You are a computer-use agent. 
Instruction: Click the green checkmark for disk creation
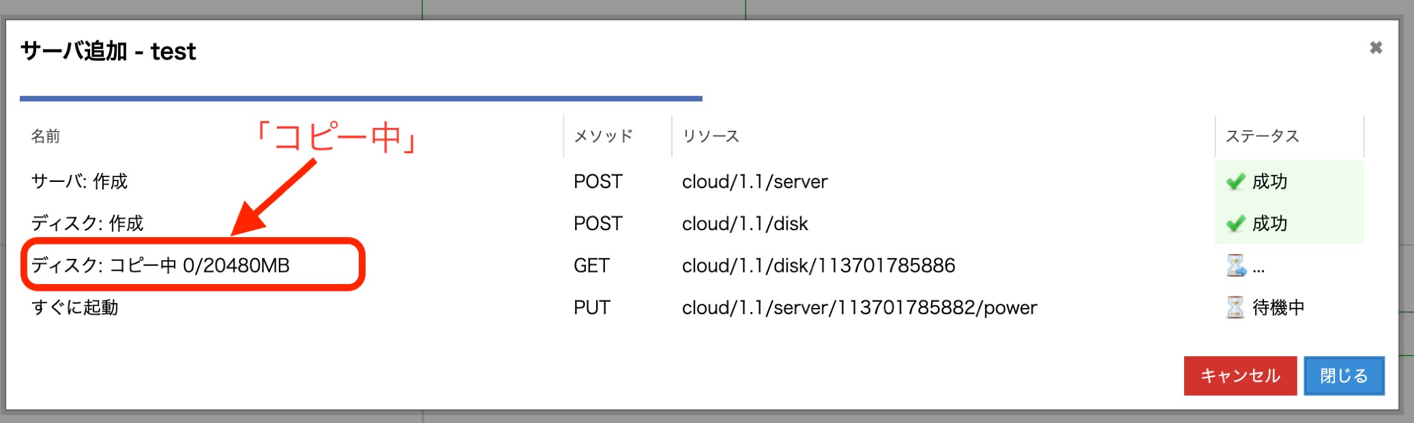coord(1235,223)
